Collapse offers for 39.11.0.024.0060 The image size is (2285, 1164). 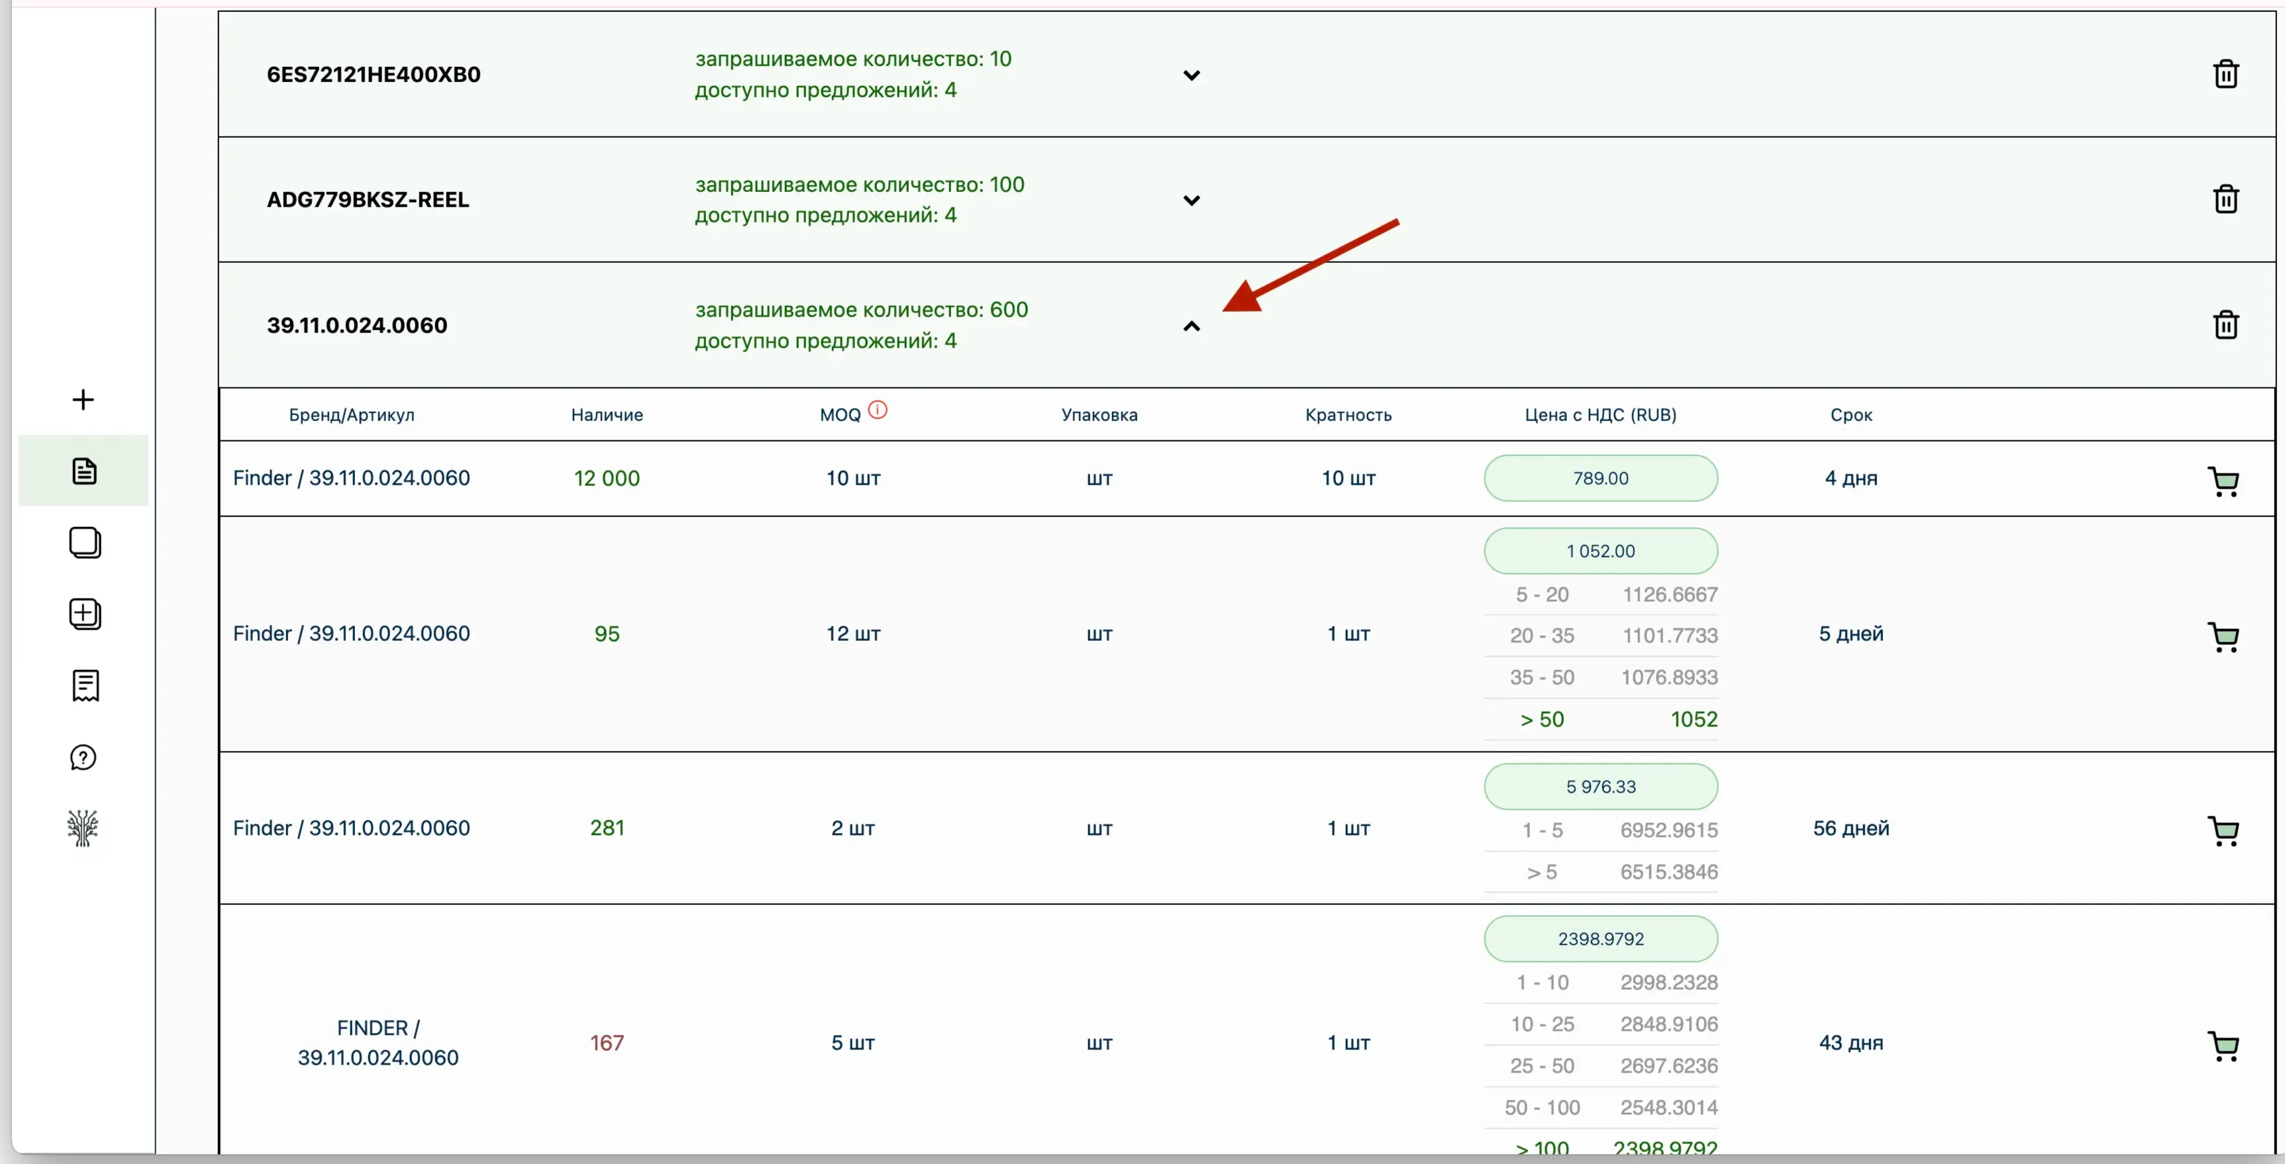1192,326
